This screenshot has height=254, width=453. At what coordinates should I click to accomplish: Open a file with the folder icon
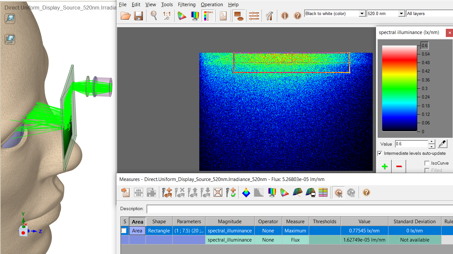pos(126,15)
